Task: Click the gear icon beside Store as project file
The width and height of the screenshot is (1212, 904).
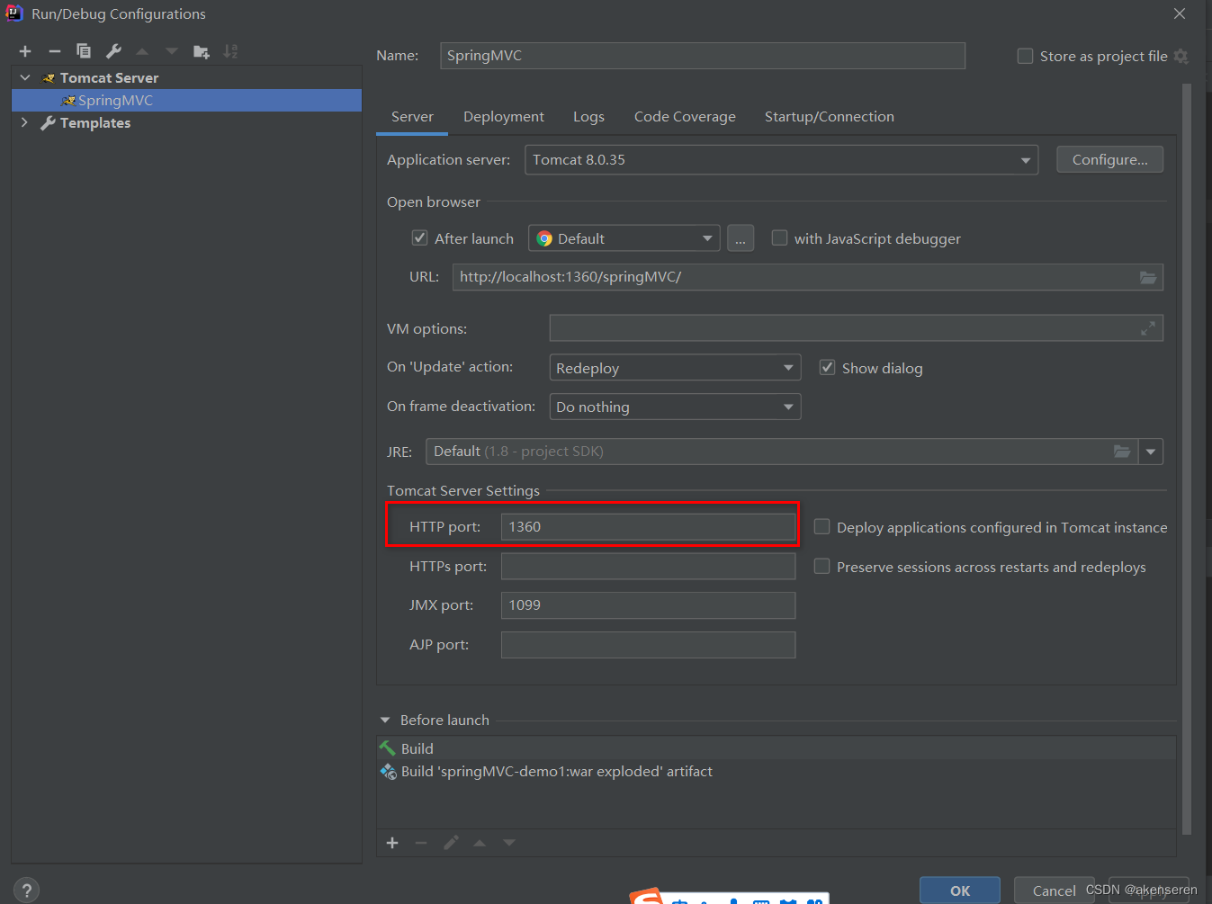Action: pyautogui.click(x=1181, y=56)
